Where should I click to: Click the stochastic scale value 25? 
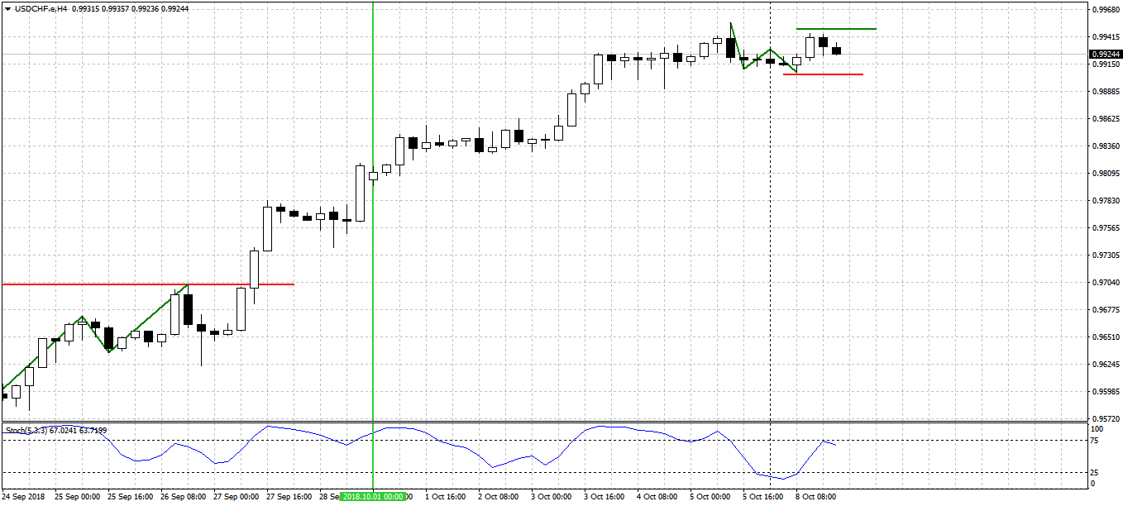[x=1095, y=473]
